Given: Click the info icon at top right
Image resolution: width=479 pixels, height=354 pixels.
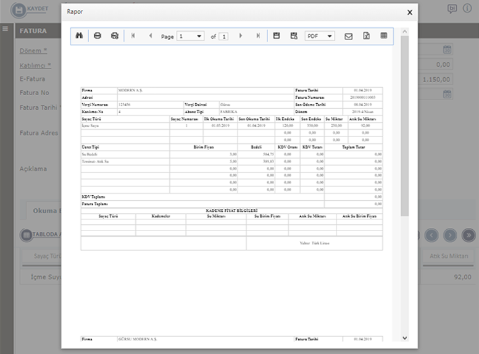Looking at the screenshot, I should (x=467, y=9).
